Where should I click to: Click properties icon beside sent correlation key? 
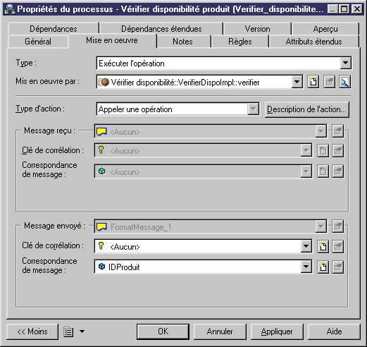(338, 246)
